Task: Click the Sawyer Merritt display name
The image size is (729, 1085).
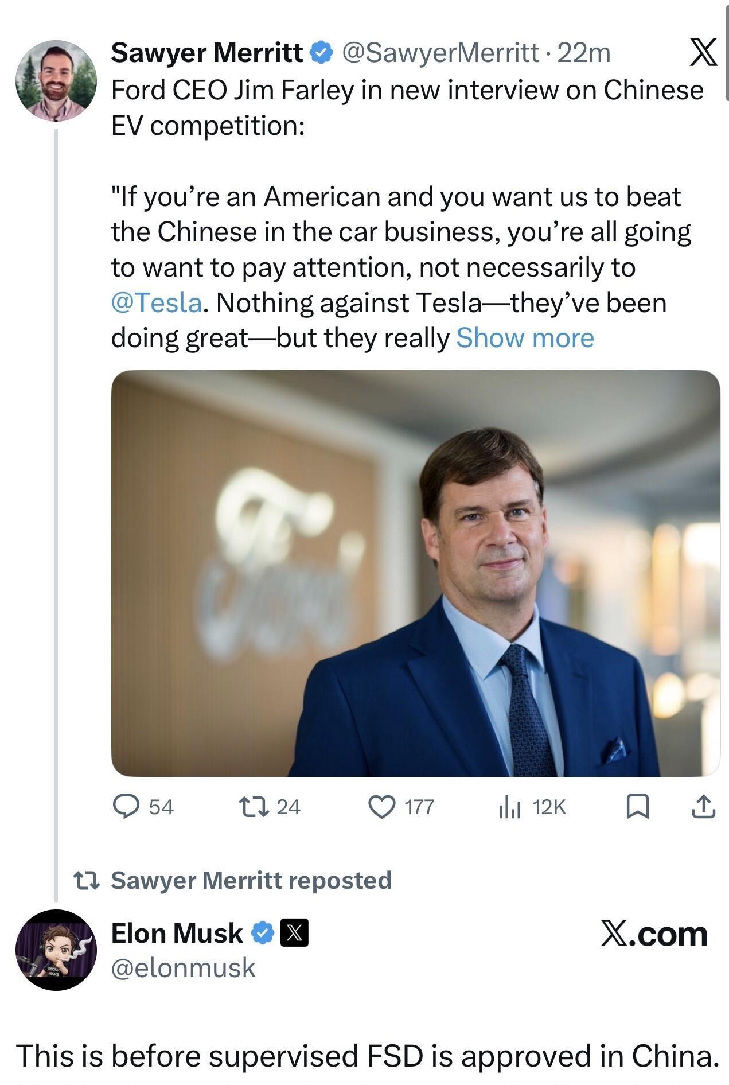Action: click(x=206, y=53)
